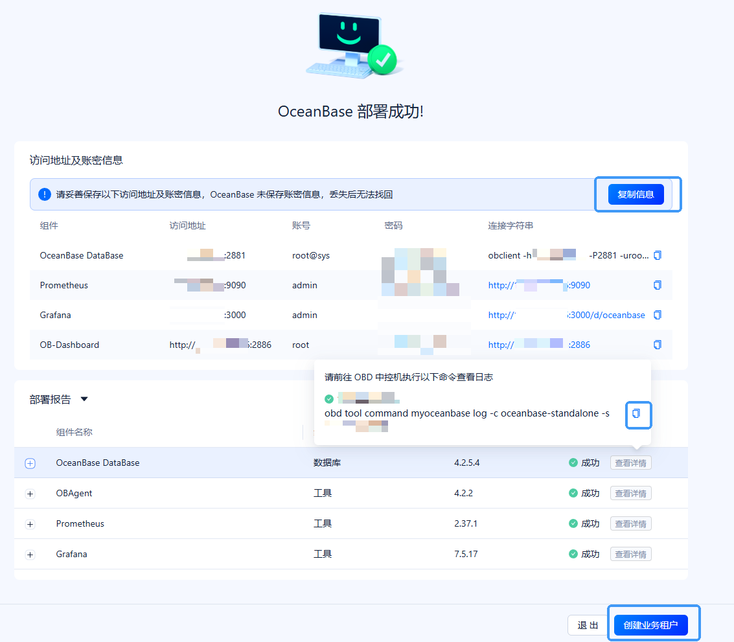The height and width of the screenshot is (642, 734).
Task: Click the root@sys account cell
Action: 311,255
